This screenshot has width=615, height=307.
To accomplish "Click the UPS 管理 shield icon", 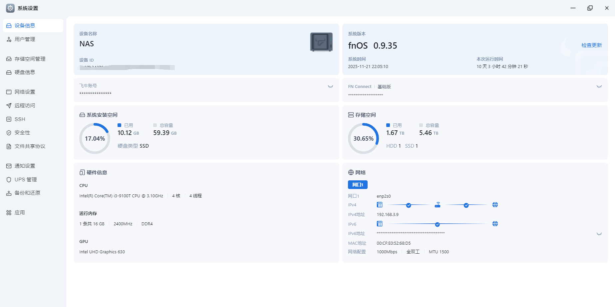I will pos(9,180).
